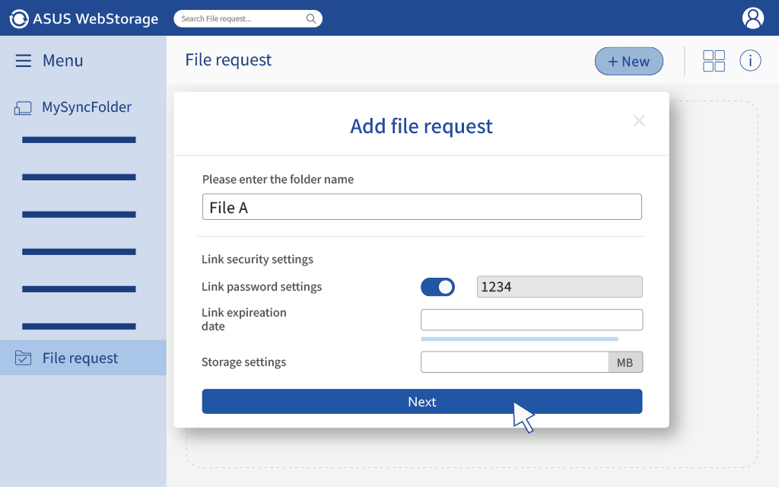779x487 pixels.
Task: Click the Storage settings size field
Action: (x=514, y=361)
